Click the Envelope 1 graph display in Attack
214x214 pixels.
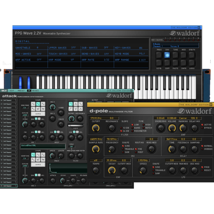[68, 168]
